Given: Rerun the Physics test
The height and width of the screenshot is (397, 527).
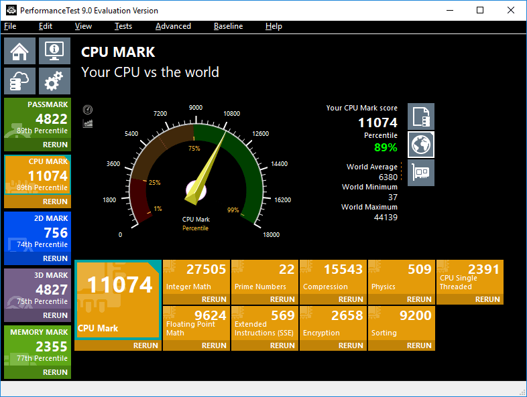Looking at the screenshot, I should (x=402, y=299).
